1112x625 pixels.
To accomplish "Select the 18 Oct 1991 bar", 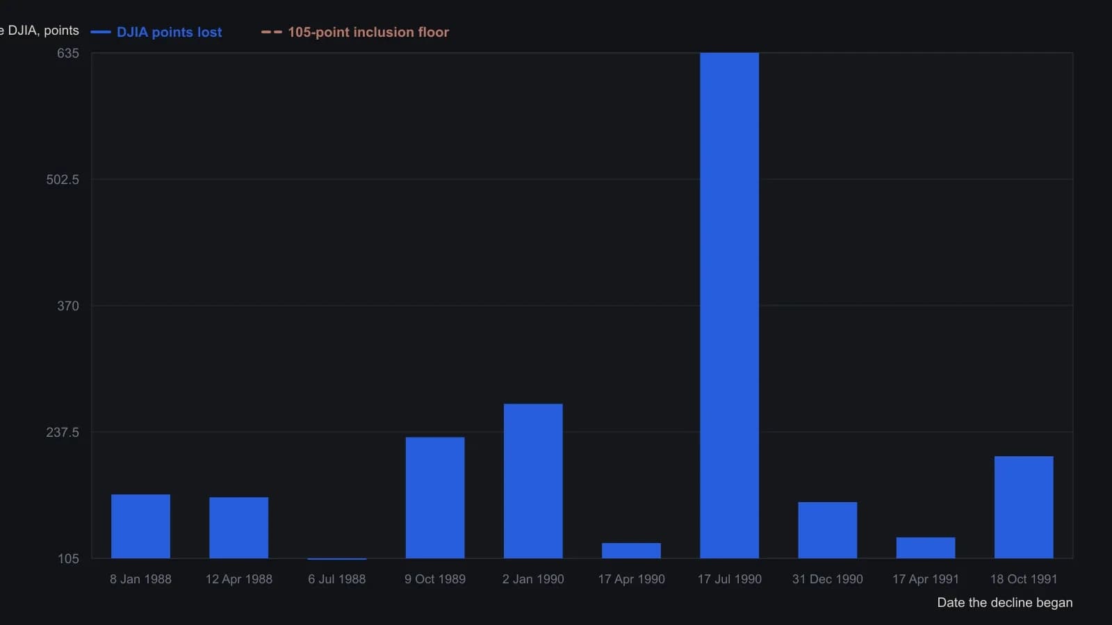I will (1023, 507).
